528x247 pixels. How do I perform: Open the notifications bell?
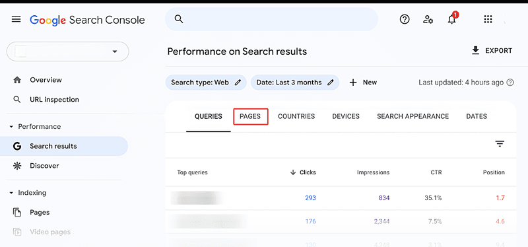pos(452,19)
